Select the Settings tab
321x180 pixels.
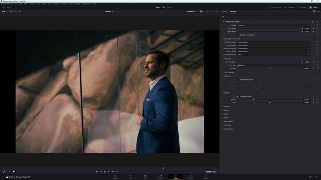(233, 12)
